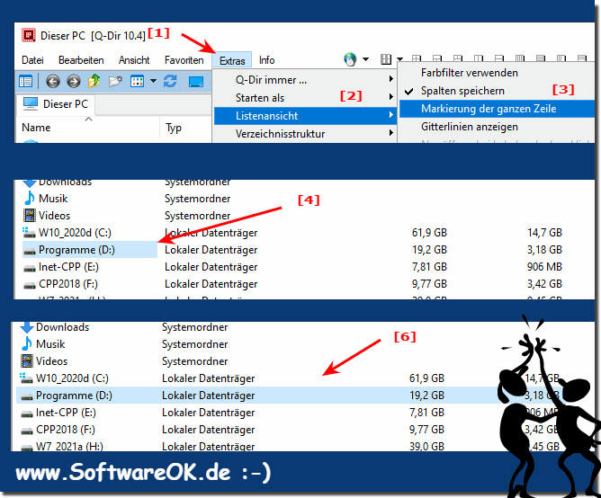Click the H: drive icon in lower list
This screenshot has width=601, height=498.
click(27, 448)
